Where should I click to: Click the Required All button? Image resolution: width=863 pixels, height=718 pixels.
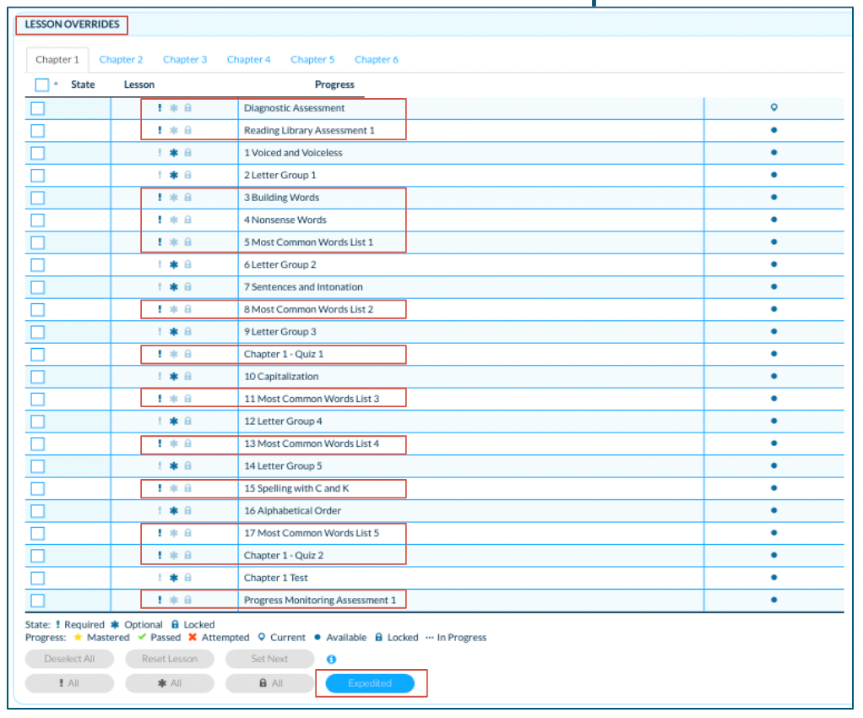(69, 683)
